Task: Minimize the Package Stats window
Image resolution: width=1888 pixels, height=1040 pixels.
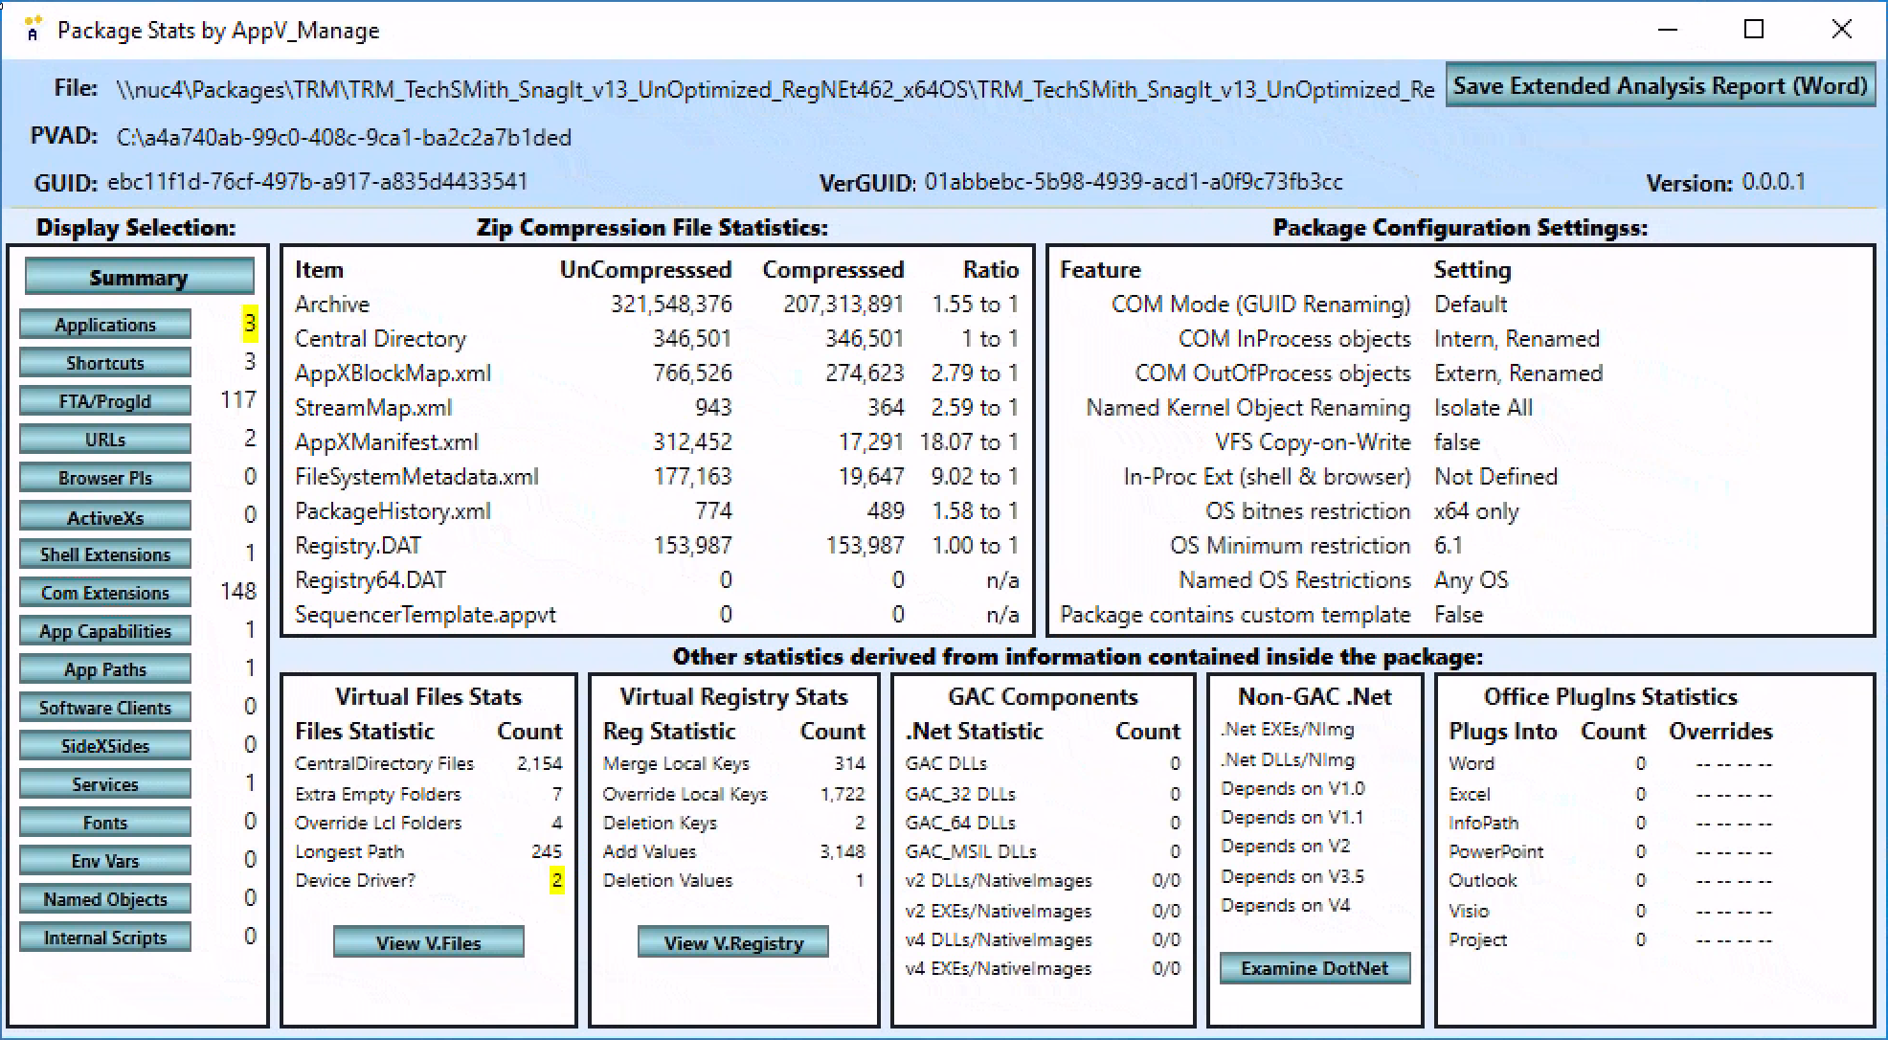Action: (1668, 30)
